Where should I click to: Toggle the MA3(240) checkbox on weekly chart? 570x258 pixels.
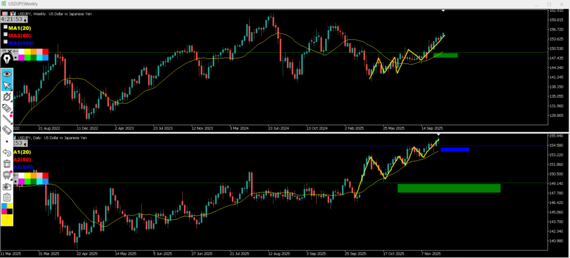click(6, 42)
